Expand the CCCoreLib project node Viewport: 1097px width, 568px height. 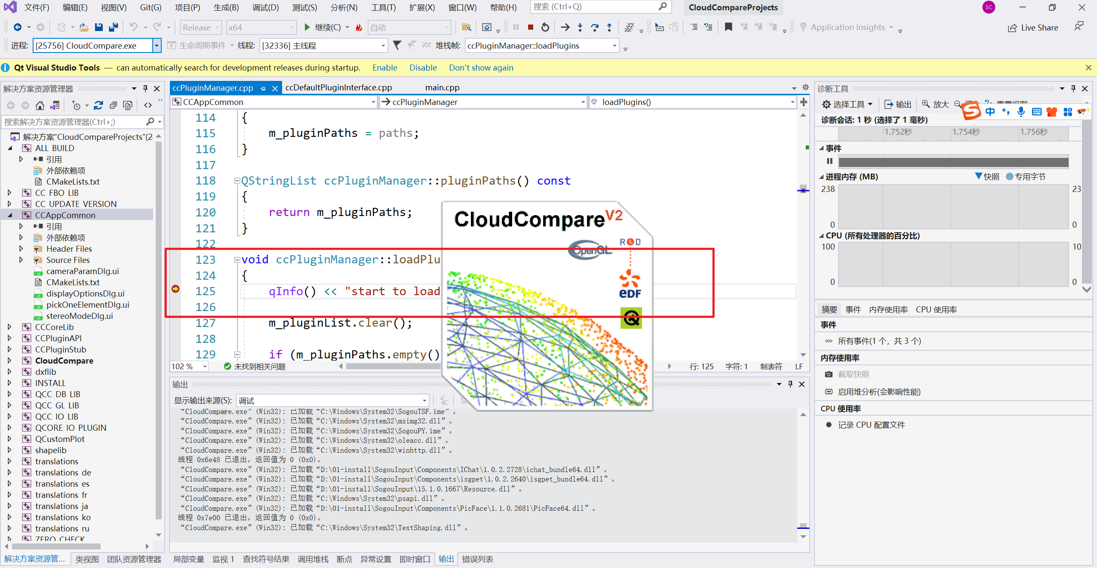(9, 327)
